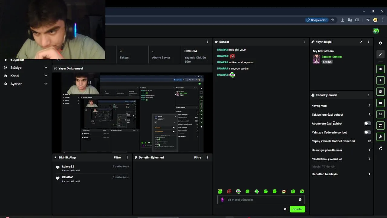
Task: Open the server layout icon in right sidebar
Action: point(380,125)
